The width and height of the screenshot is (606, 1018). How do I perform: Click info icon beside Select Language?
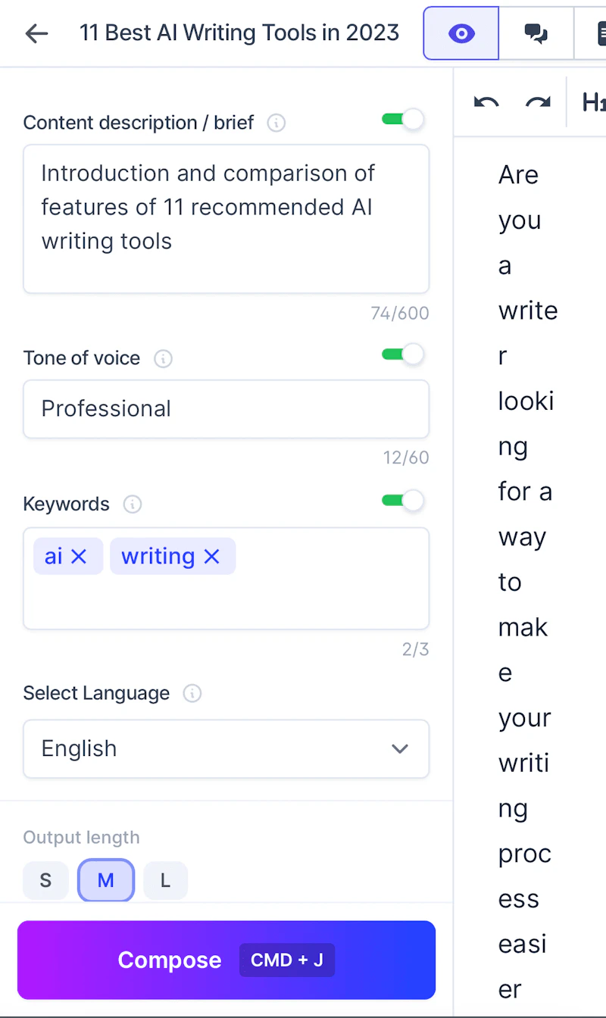click(x=192, y=694)
